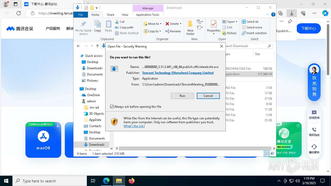This screenshot has height=186, width=331.
Task: Switch to the View ribbon tab
Action: pyautogui.click(x=125, y=15)
